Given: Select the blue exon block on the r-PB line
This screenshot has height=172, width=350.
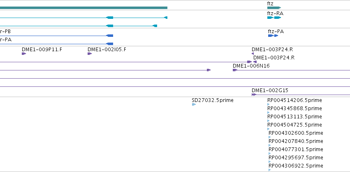Looking at the screenshot, I should tap(110, 36).
